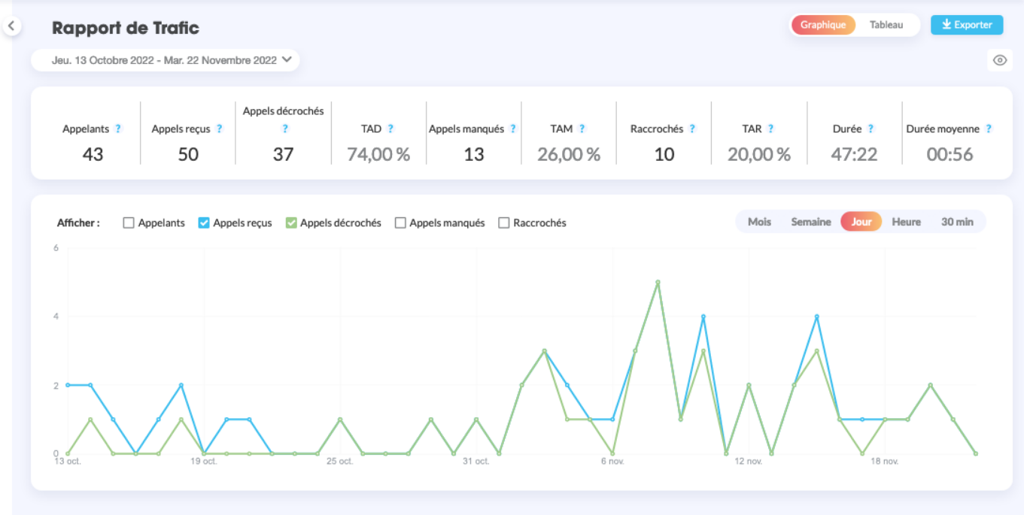Image resolution: width=1024 pixels, height=515 pixels.
Task: Click the peak data point at 5 calls
Action: pos(658,282)
